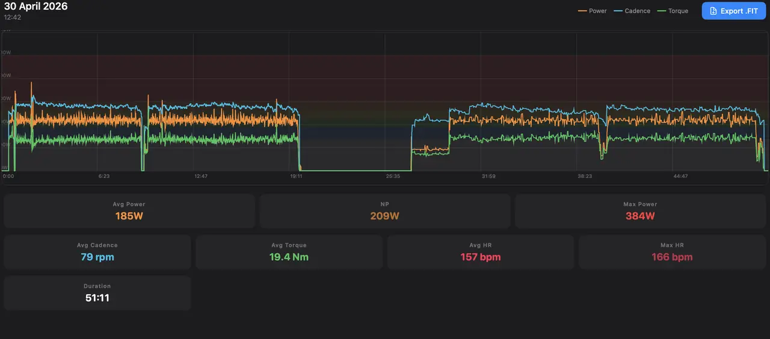Toggle the Torque series in legend
Image resolution: width=770 pixels, height=339 pixels.
(x=673, y=11)
